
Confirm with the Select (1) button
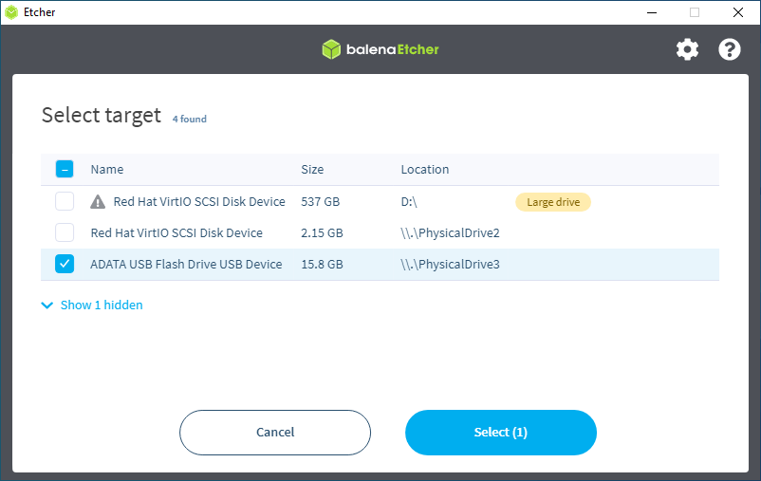[500, 433]
